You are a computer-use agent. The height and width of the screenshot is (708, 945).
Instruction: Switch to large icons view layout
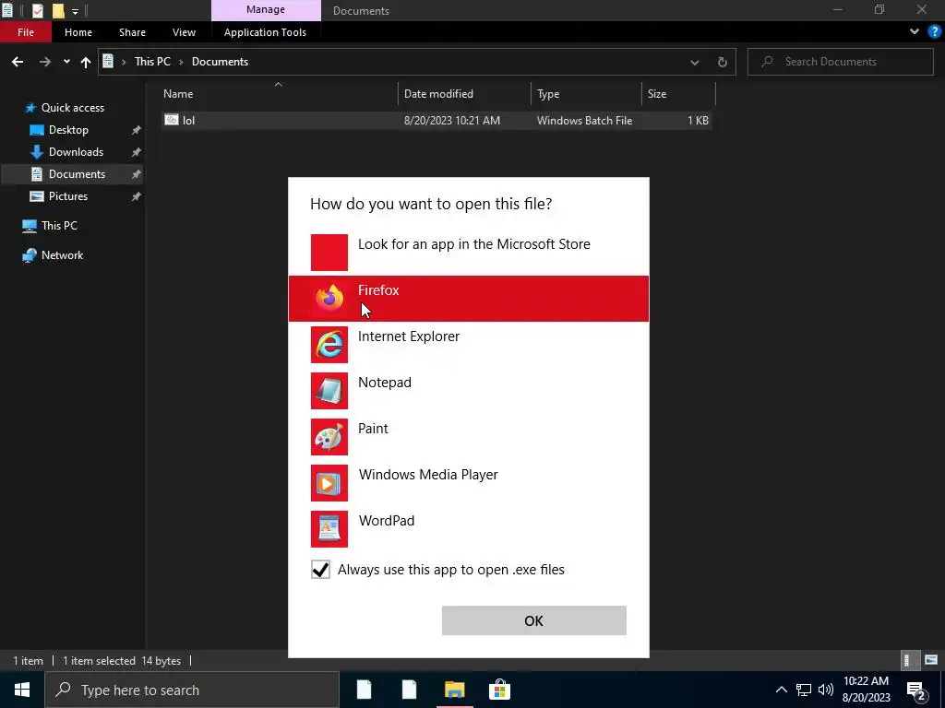tap(931, 660)
